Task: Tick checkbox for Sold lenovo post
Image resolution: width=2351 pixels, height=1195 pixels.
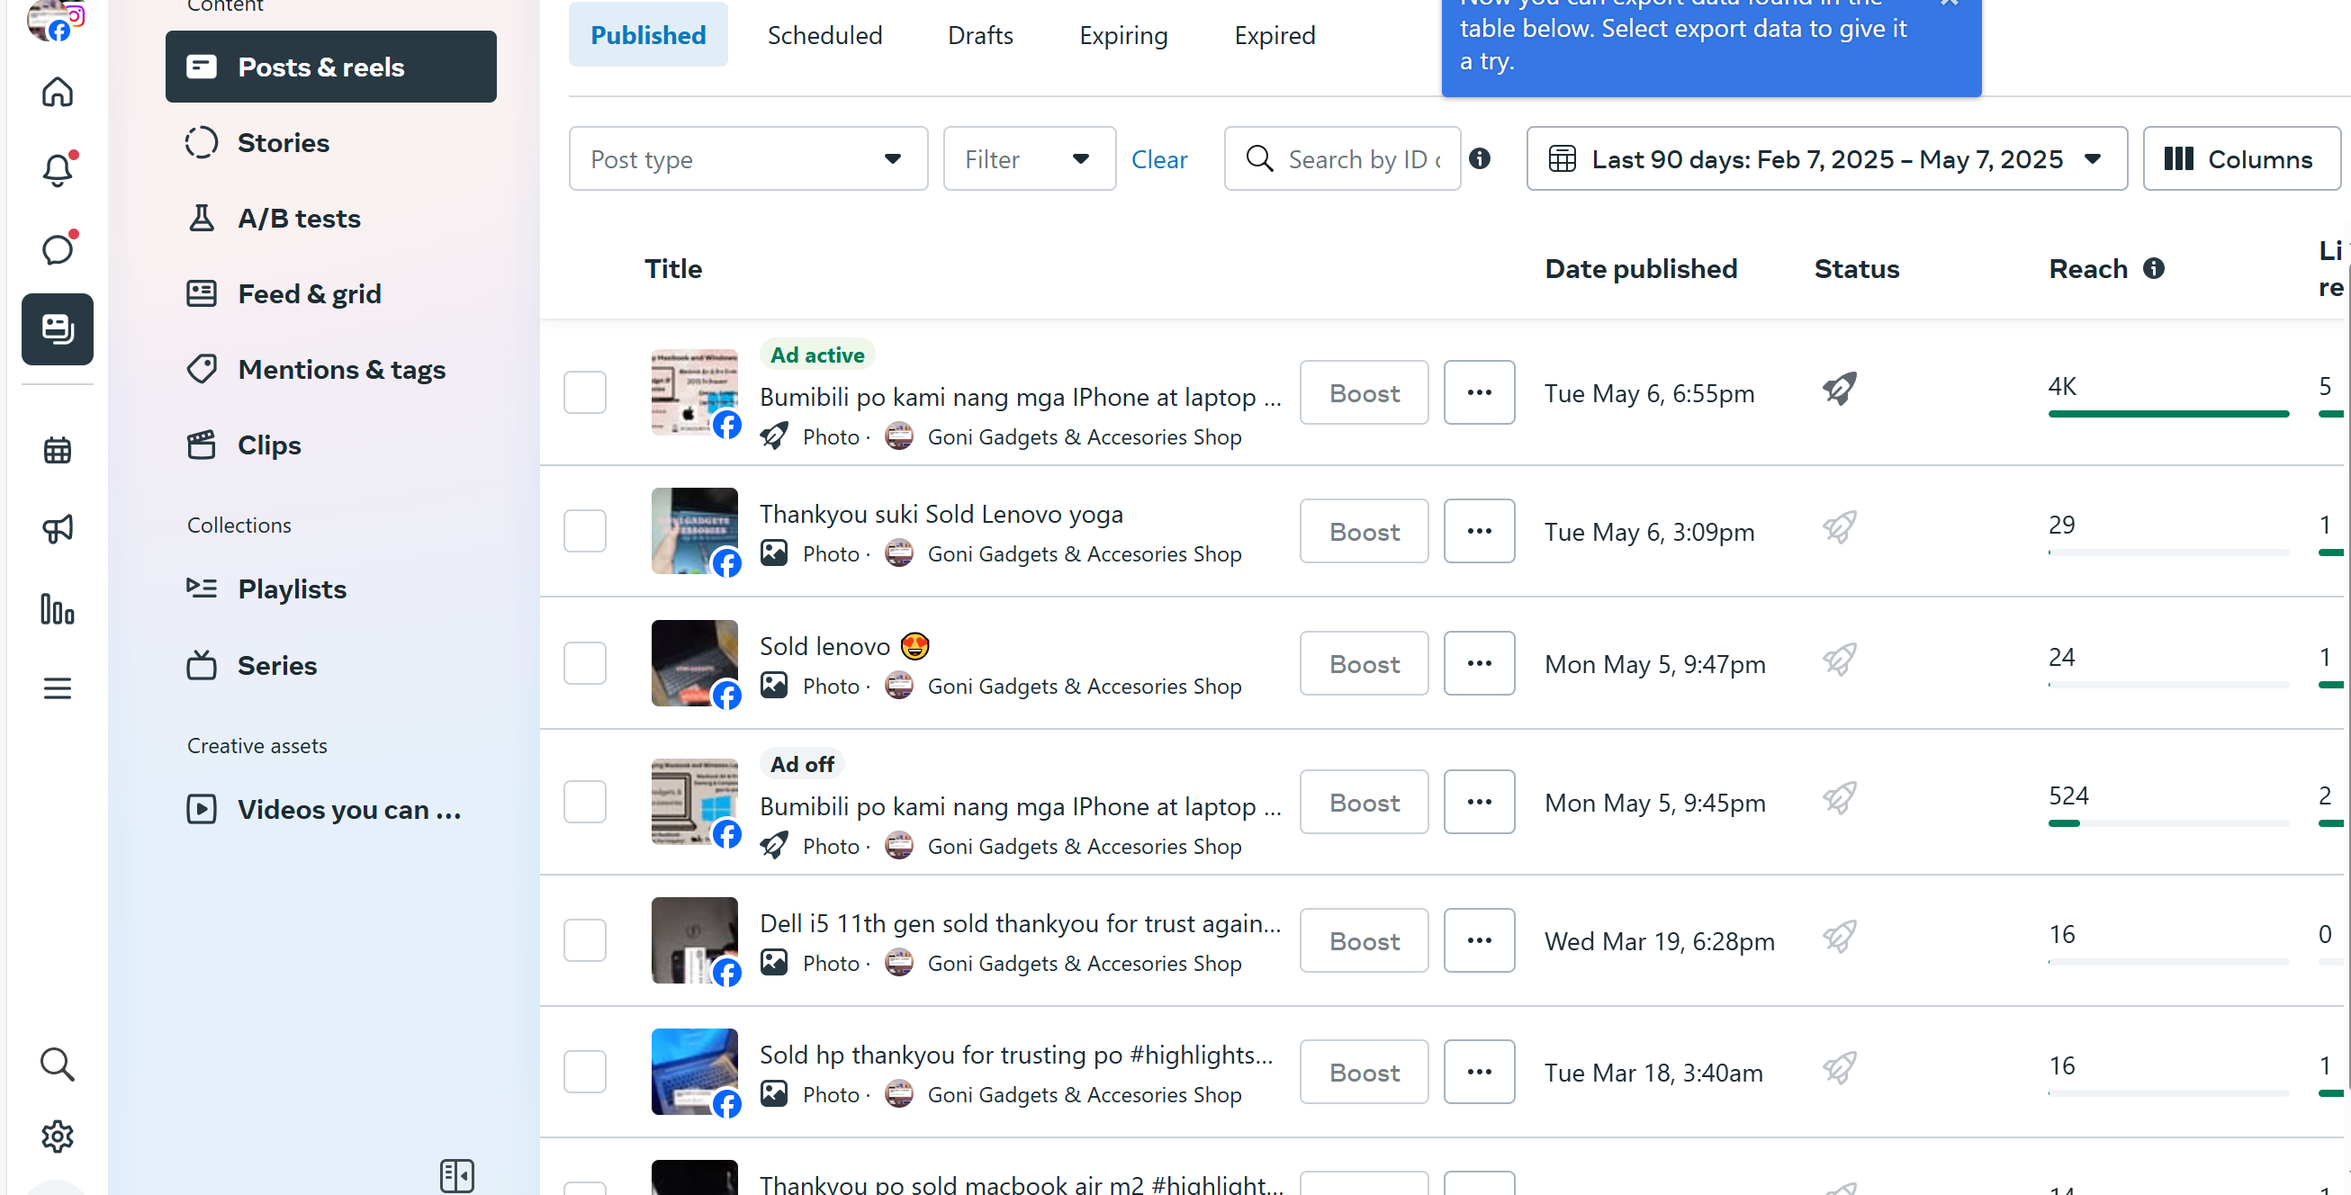Action: pos(585,663)
